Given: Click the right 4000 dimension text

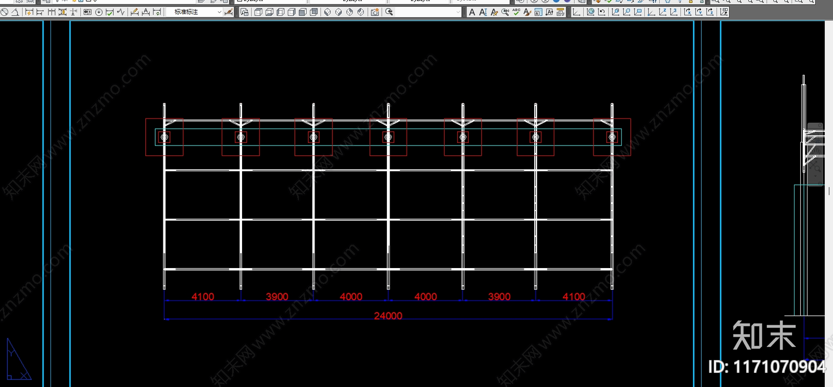Looking at the screenshot, I should 425,297.
